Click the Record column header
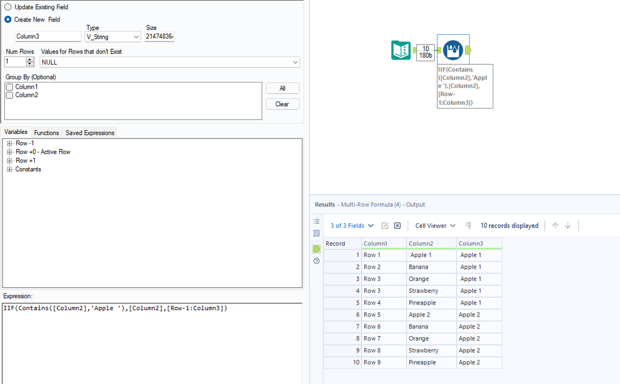Screen dimensions: 620x384 point(342,244)
